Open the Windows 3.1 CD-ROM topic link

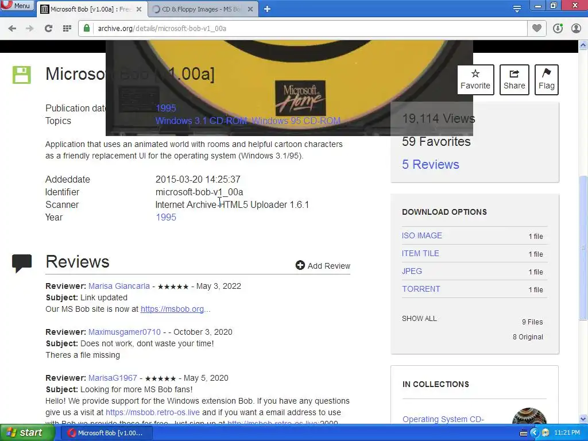pos(202,121)
